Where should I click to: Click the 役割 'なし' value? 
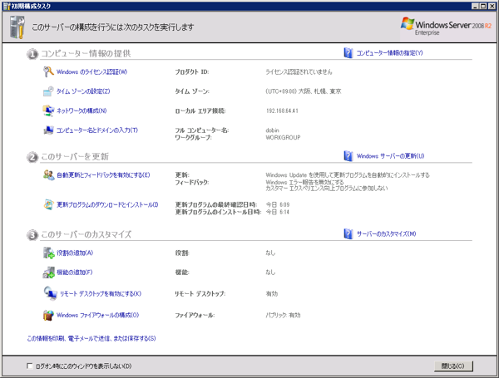[270, 253]
